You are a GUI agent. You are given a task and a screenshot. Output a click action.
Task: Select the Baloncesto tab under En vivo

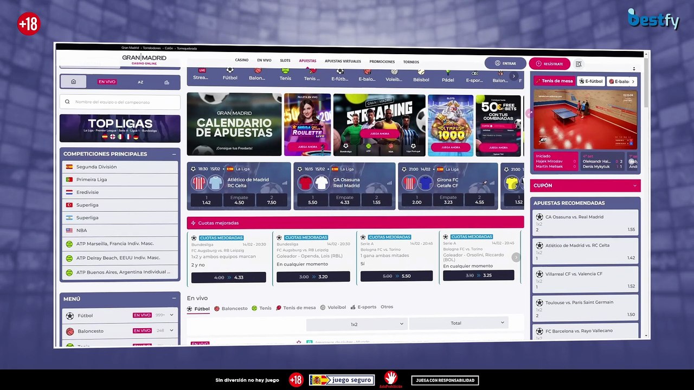[231, 308]
